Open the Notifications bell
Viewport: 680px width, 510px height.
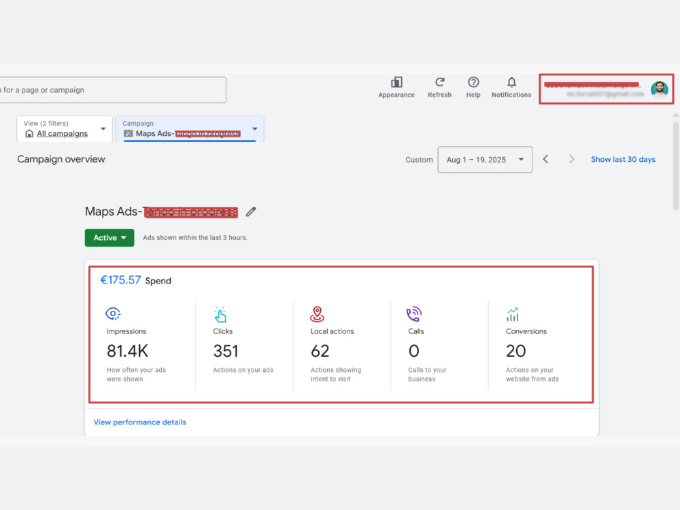click(x=511, y=82)
